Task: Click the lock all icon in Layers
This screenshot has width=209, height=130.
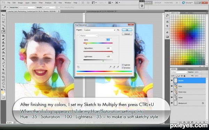Action: [x=184, y=76]
